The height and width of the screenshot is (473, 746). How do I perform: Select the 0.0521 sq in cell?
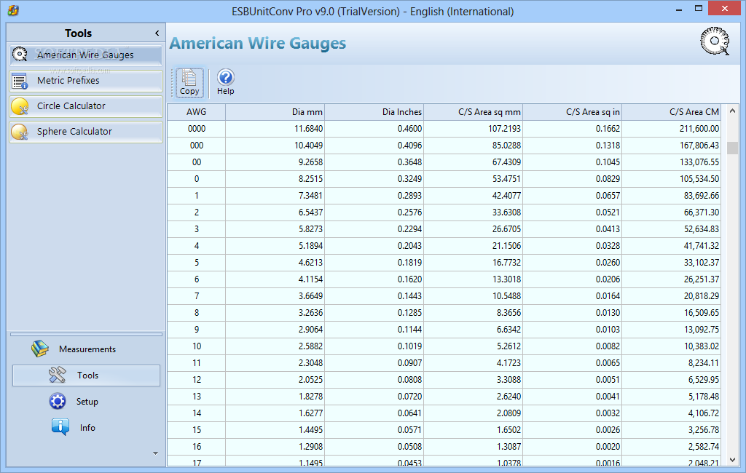(x=572, y=212)
